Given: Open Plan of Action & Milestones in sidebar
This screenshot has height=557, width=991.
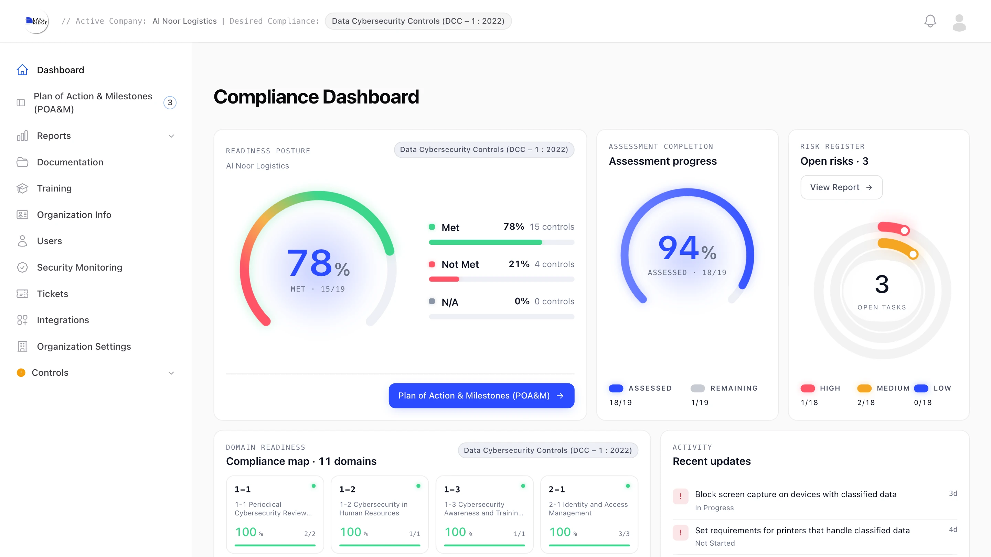Looking at the screenshot, I should pyautogui.click(x=96, y=103).
